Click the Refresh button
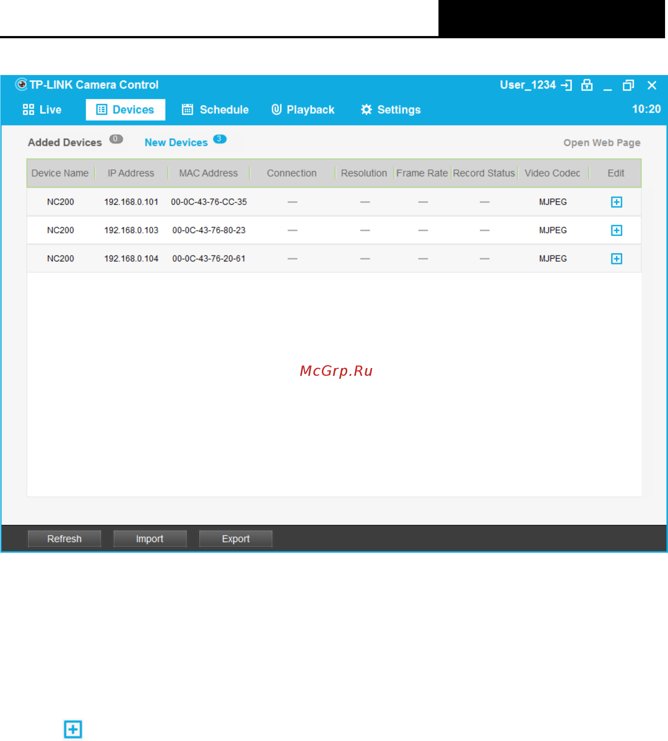Viewport: 668px width, 741px height. 64,539
